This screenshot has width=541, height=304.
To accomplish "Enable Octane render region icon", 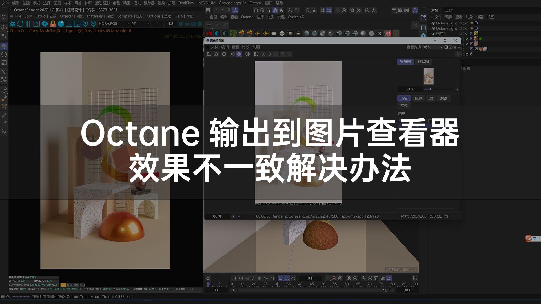I will (x=69, y=24).
